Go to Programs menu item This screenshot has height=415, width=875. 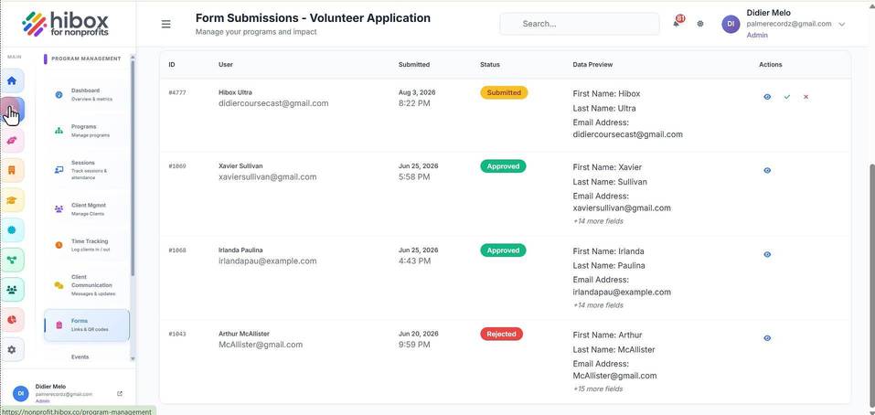click(x=87, y=131)
